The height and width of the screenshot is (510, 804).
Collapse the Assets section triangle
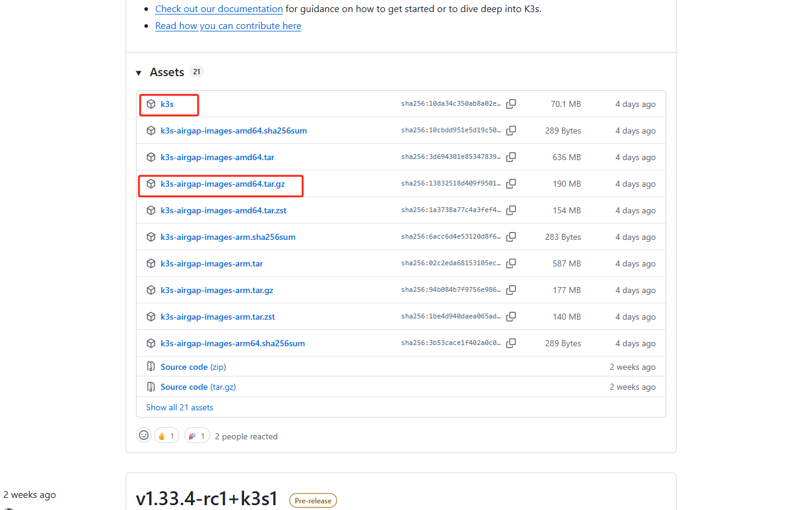(x=138, y=73)
